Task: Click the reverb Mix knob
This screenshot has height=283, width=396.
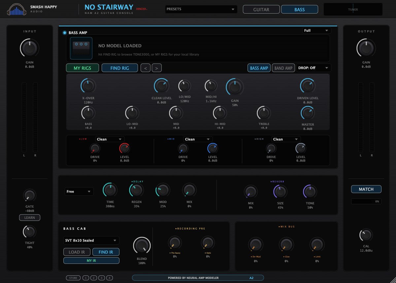Action: coord(250,191)
